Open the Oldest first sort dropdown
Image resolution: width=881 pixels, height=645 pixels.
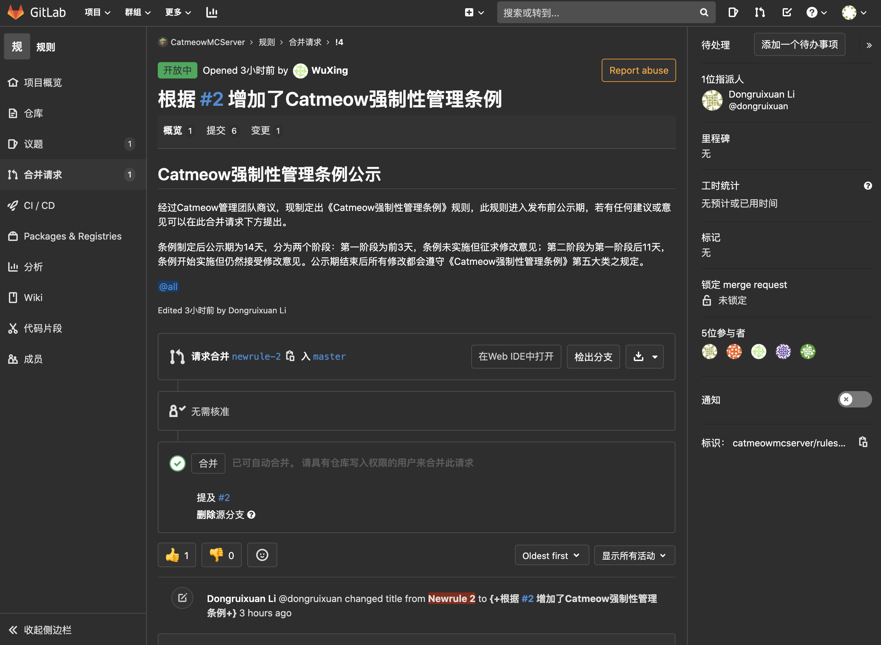click(x=551, y=555)
